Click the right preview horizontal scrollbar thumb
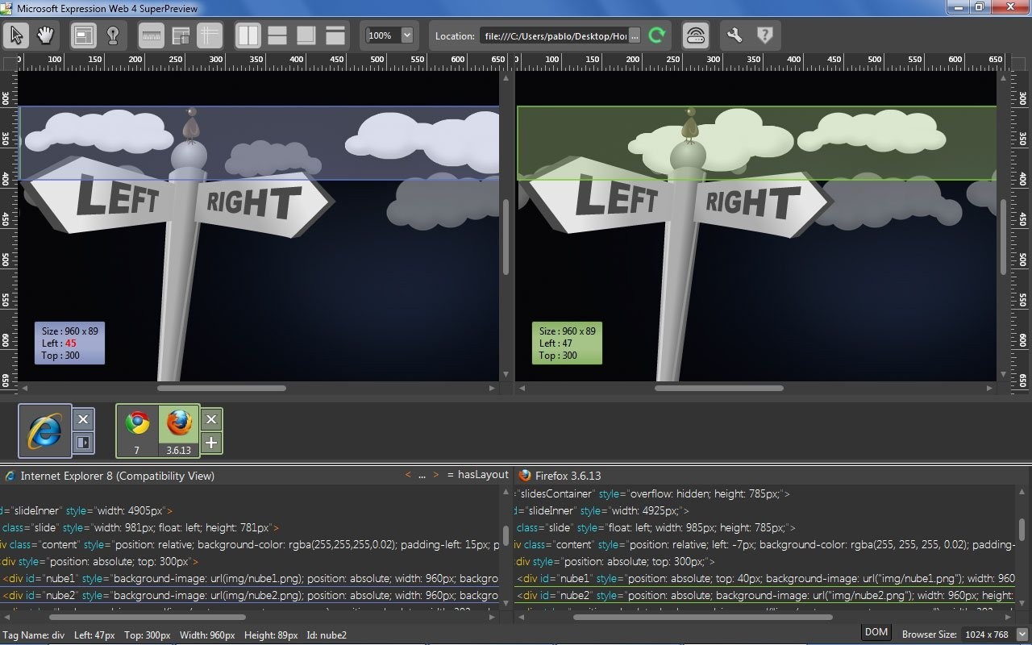This screenshot has width=1032, height=645. point(719,388)
